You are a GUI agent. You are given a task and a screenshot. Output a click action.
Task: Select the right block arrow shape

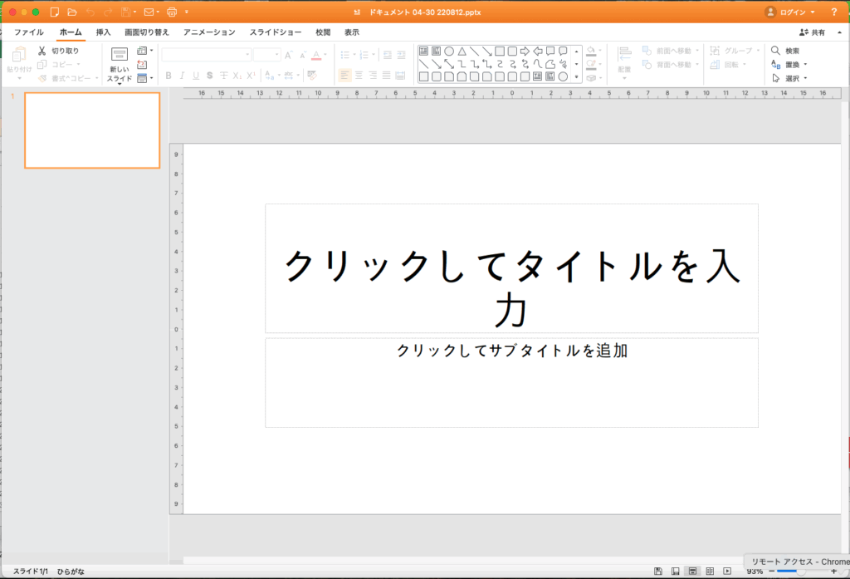(525, 51)
